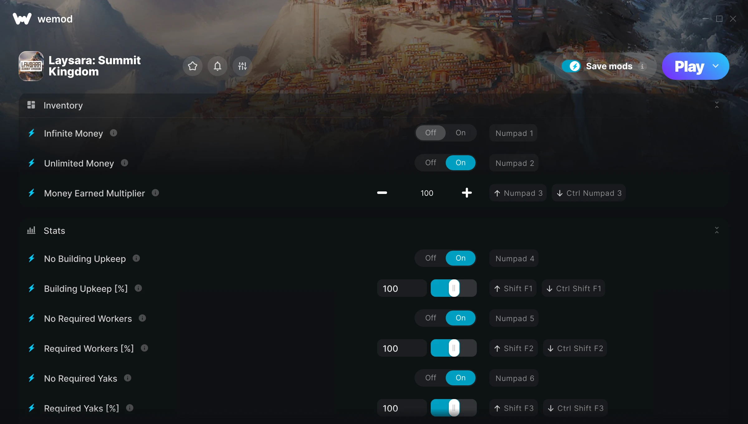Add game to favorites with star icon
The image size is (748, 424).
point(192,66)
